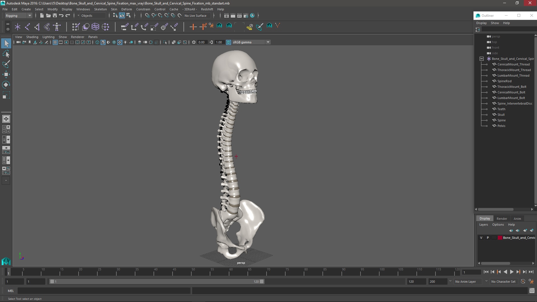Viewport: 537px width, 302px height.
Task: Open animation preferences icon near Character Set
Action: (x=531, y=282)
